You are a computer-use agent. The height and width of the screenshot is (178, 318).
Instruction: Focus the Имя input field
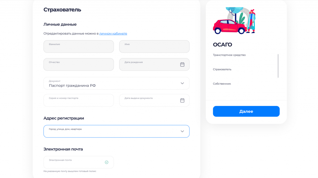click(x=154, y=47)
